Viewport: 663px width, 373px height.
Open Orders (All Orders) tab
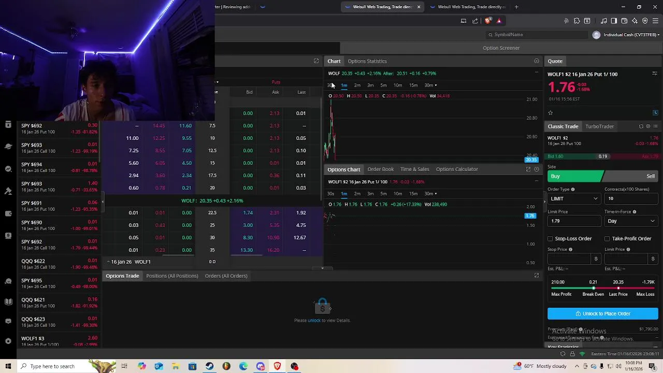(x=226, y=276)
